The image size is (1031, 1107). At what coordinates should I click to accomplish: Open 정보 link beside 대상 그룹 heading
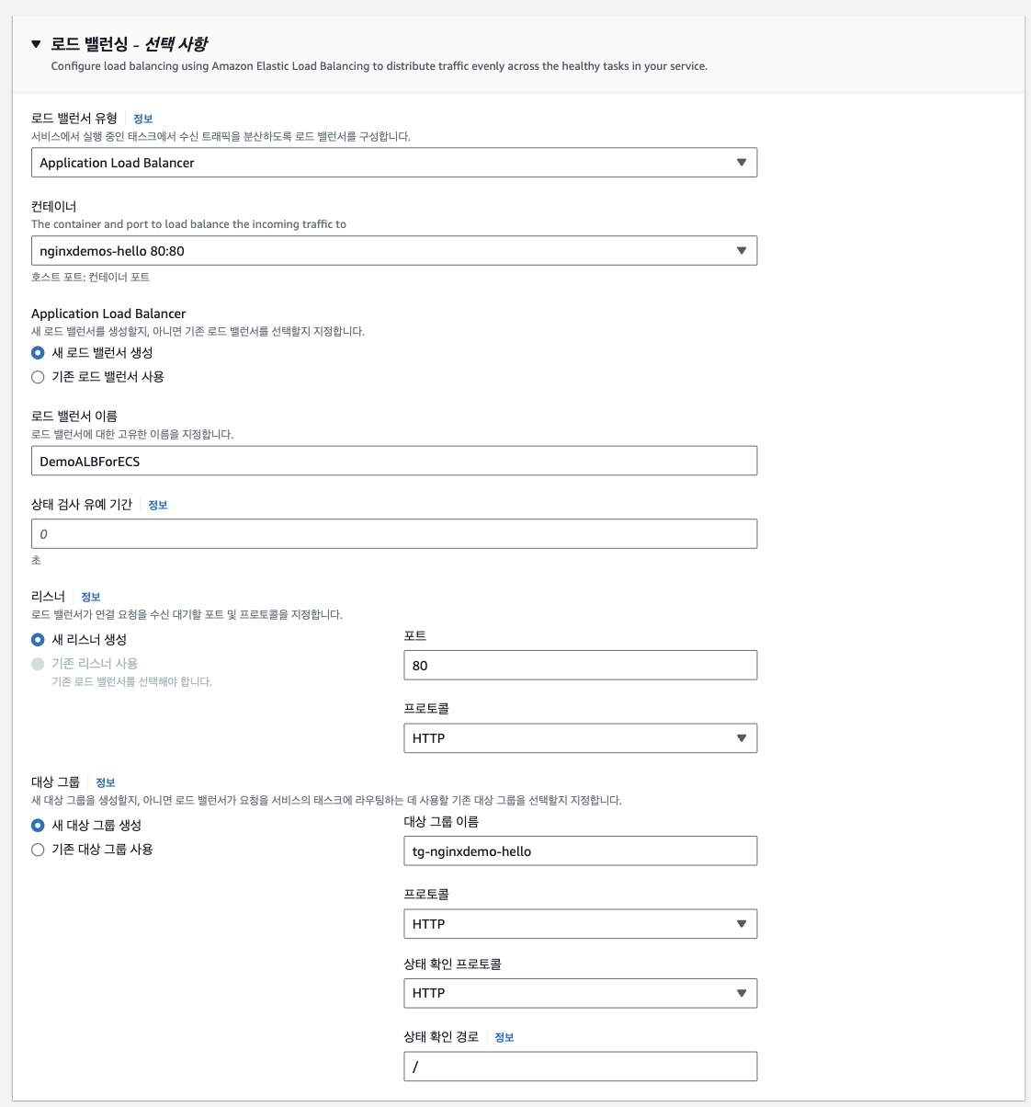tap(106, 782)
